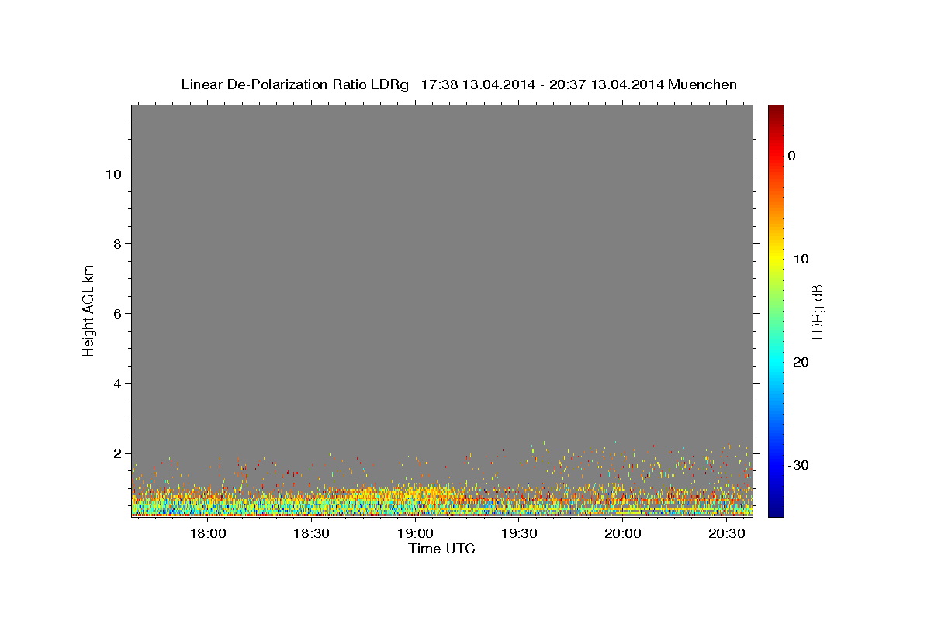Click the plot title Linear De-Polarization Ratio LDRg
Image resolution: width=931 pixels, height=620 pixels.
(x=295, y=84)
